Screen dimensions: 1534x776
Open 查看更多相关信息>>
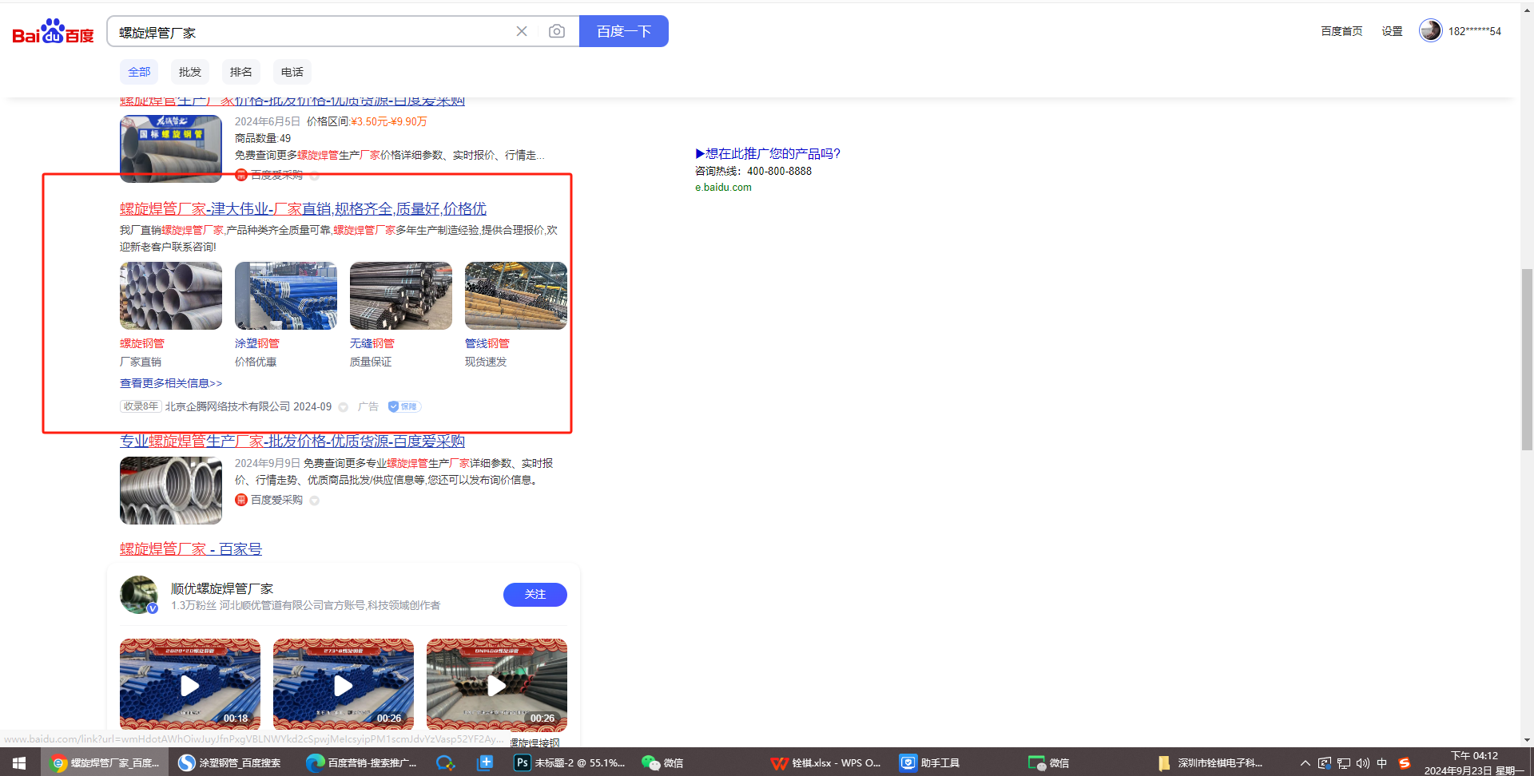[x=171, y=383]
